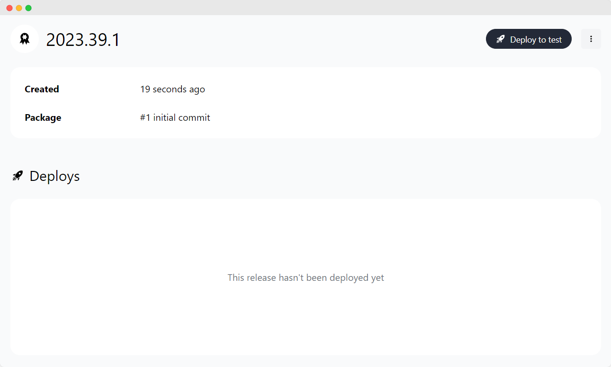611x367 pixels.
Task: Select the 2023.39.1 release title
Action: click(83, 40)
